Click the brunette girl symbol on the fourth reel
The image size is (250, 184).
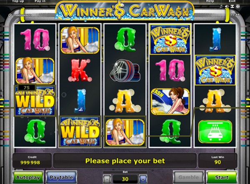170,101
